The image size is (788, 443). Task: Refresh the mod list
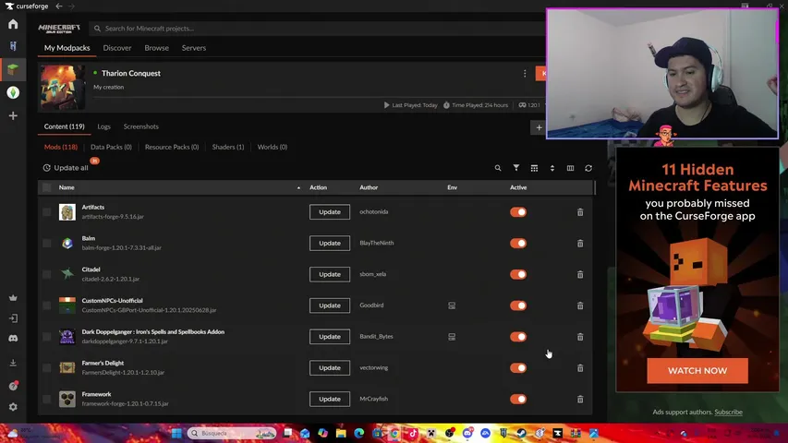588,168
